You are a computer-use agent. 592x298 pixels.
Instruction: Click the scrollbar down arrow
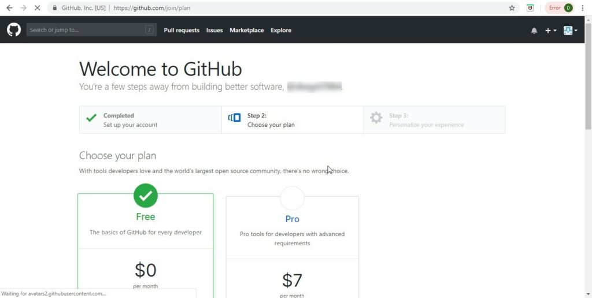pyautogui.click(x=588, y=294)
